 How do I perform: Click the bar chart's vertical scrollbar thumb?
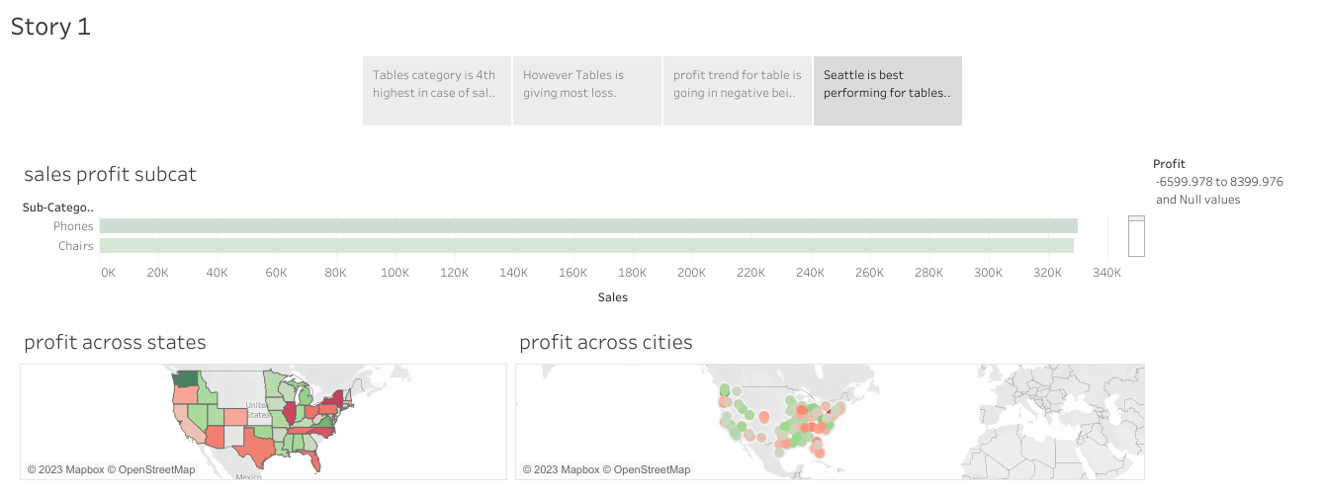(1136, 219)
